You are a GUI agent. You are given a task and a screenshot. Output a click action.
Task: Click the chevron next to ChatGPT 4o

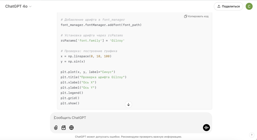31,7
